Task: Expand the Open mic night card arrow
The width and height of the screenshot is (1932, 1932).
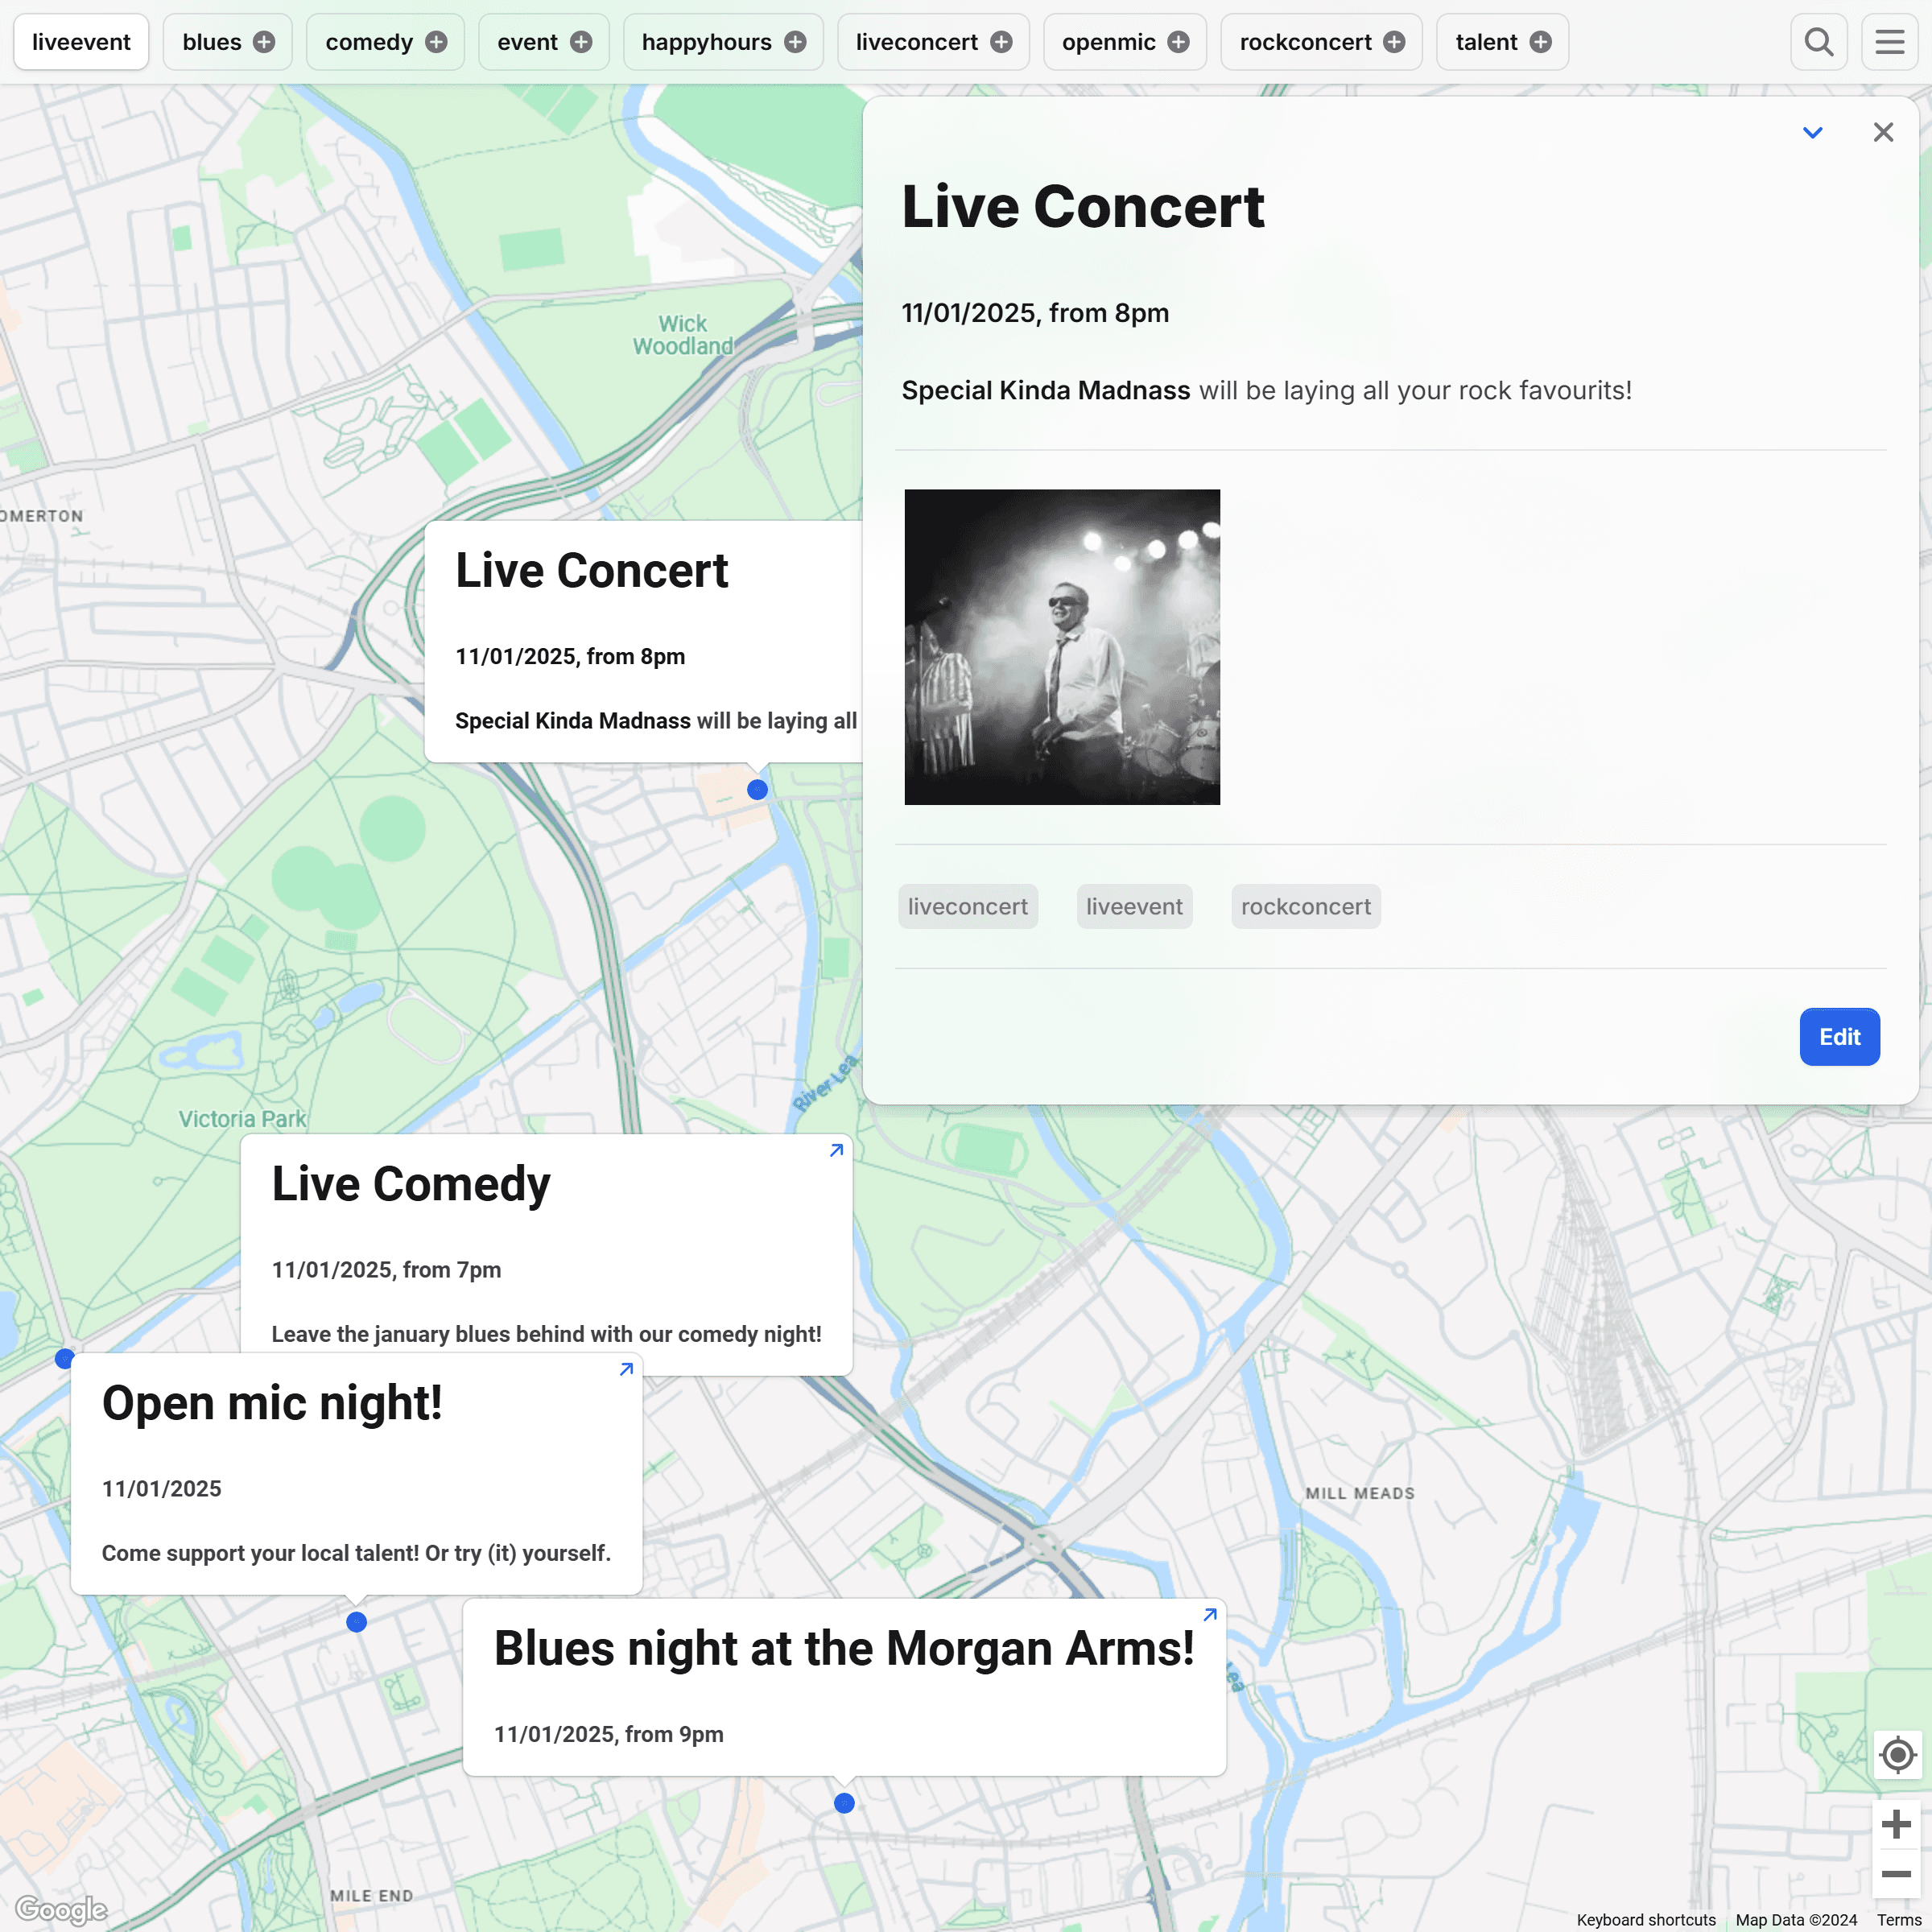Action: (x=626, y=1369)
